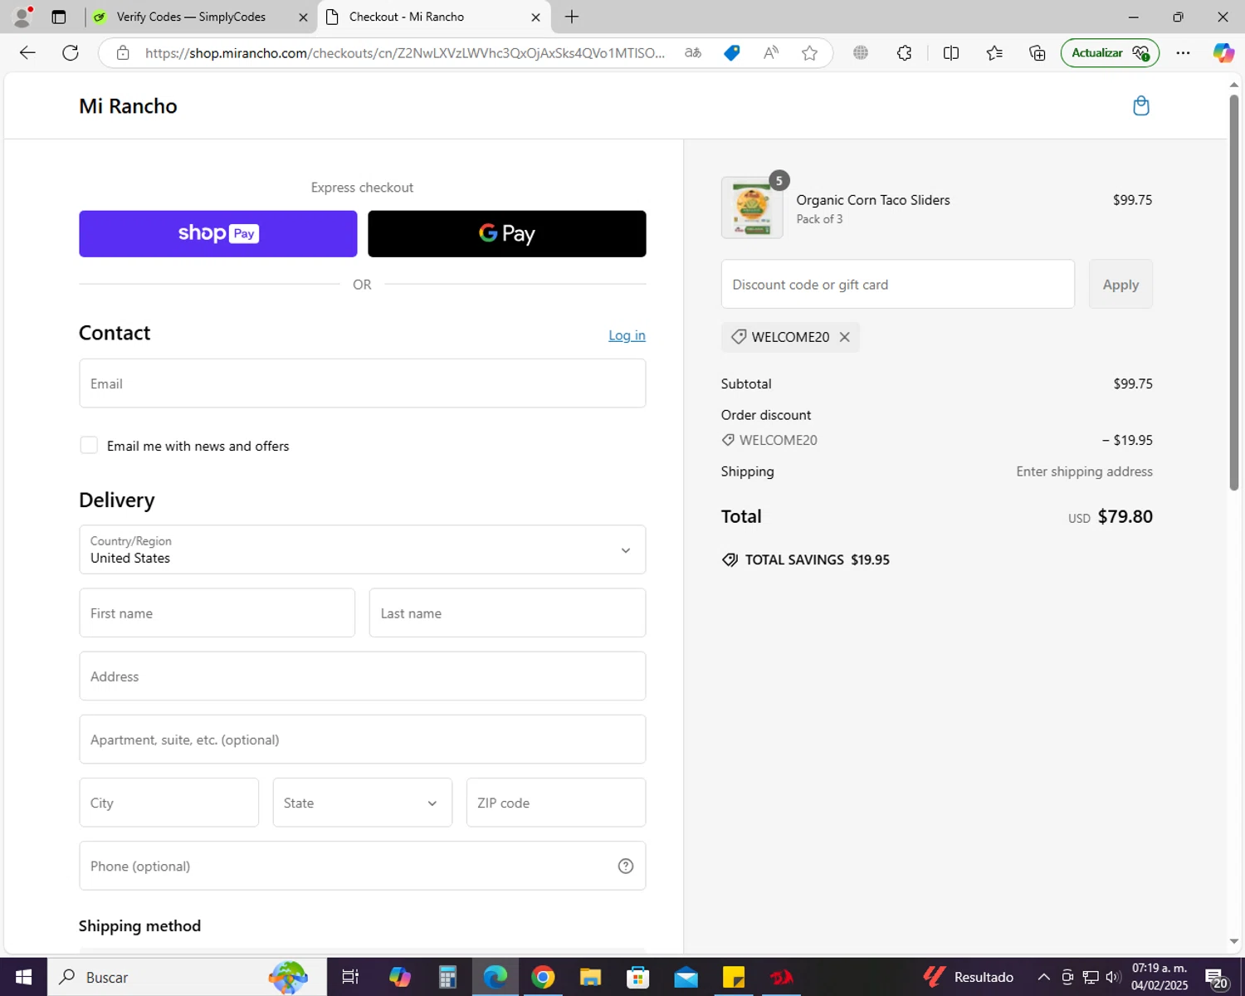Click the Organic Corn Taco Sliders thumbnail
This screenshot has height=996, width=1245.
click(x=752, y=207)
